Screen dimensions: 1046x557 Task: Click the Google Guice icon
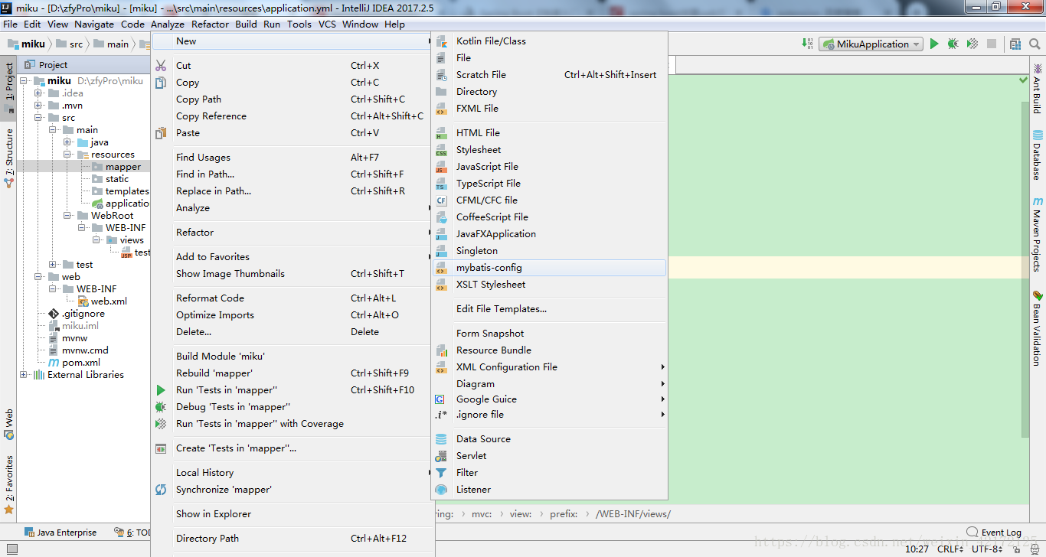tap(440, 399)
